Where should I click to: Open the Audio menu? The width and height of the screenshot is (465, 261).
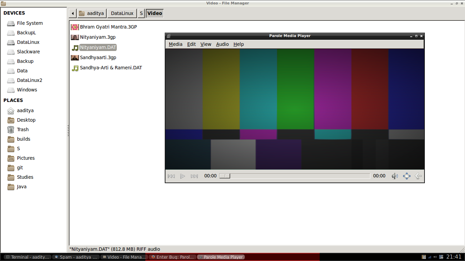pos(222,44)
